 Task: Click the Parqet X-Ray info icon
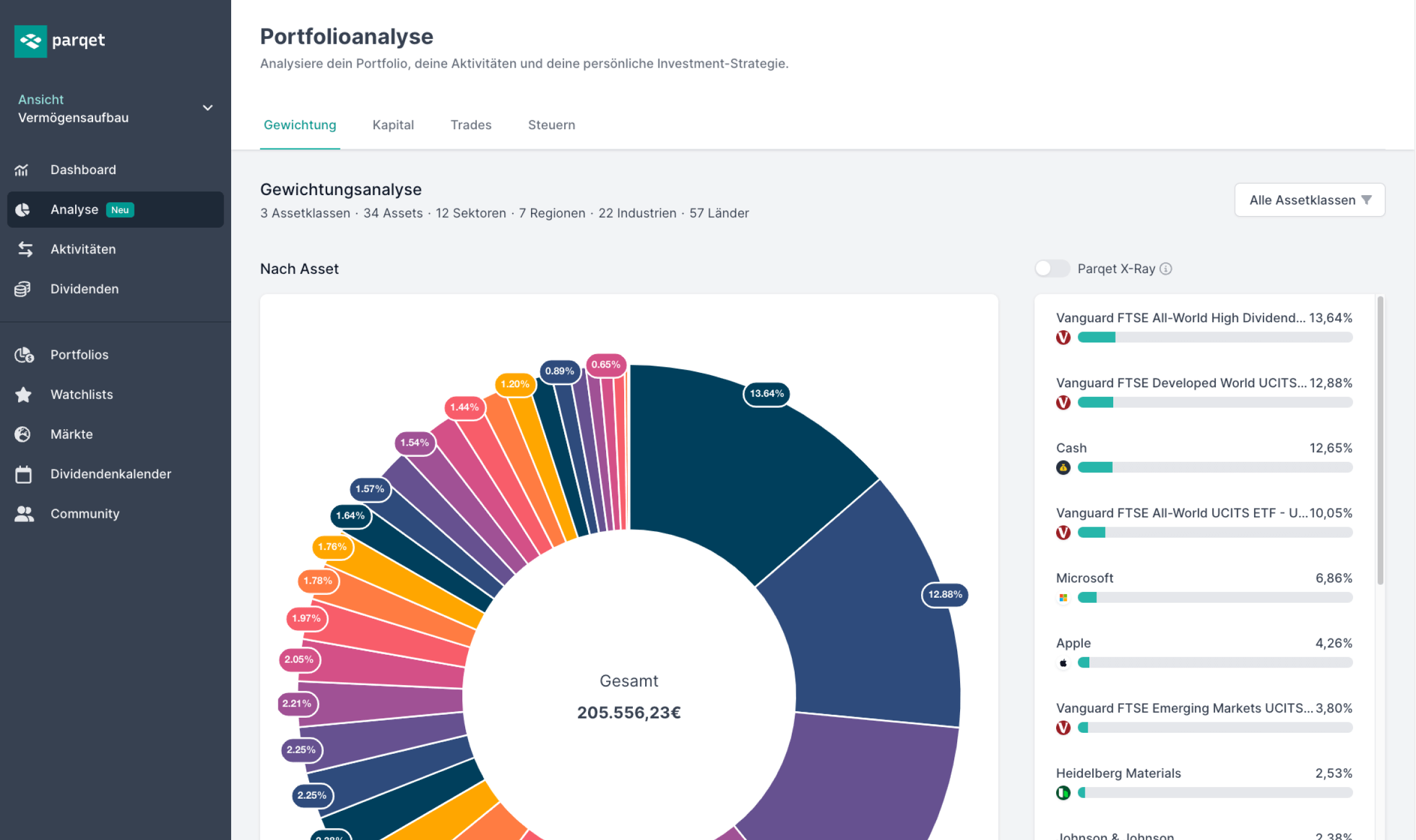click(x=1166, y=269)
